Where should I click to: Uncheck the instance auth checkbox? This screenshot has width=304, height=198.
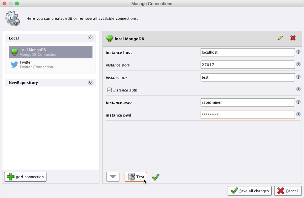[109, 90]
